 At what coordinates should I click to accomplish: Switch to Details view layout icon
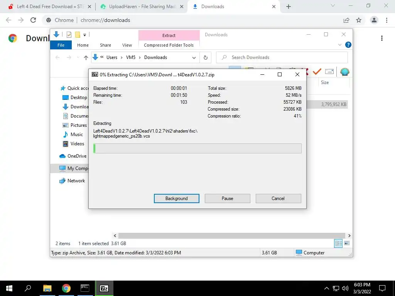338,243
